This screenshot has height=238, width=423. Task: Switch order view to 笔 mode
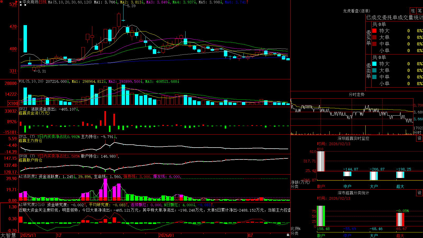[420, 11]
